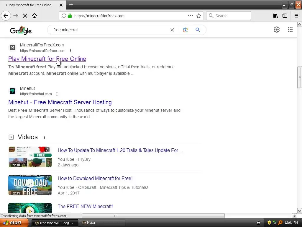Open the browser home page
Image resolution: width=302 pixels, height=227 pixels.
point(35,16)
